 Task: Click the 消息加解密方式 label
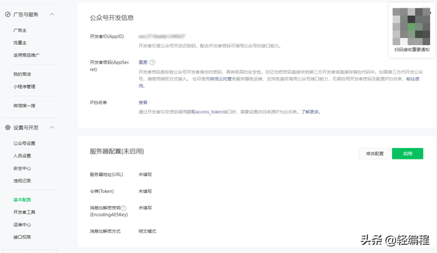point(105,231)
